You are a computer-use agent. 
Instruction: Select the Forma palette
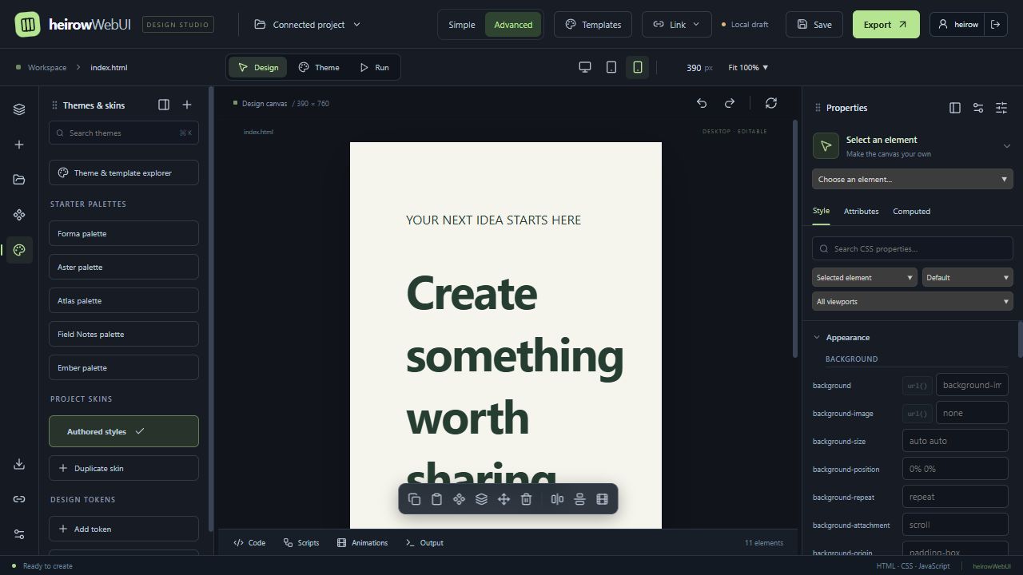pos(124,233)
